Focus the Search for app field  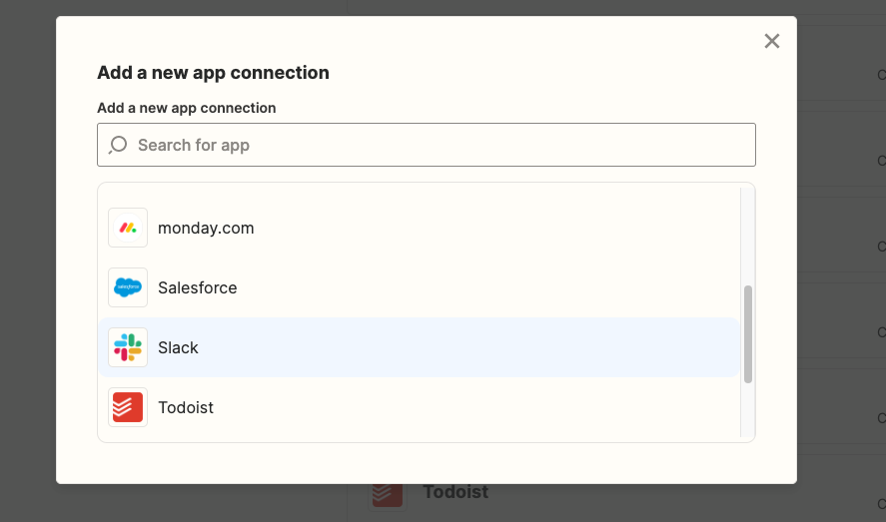[x=440, y=145]
